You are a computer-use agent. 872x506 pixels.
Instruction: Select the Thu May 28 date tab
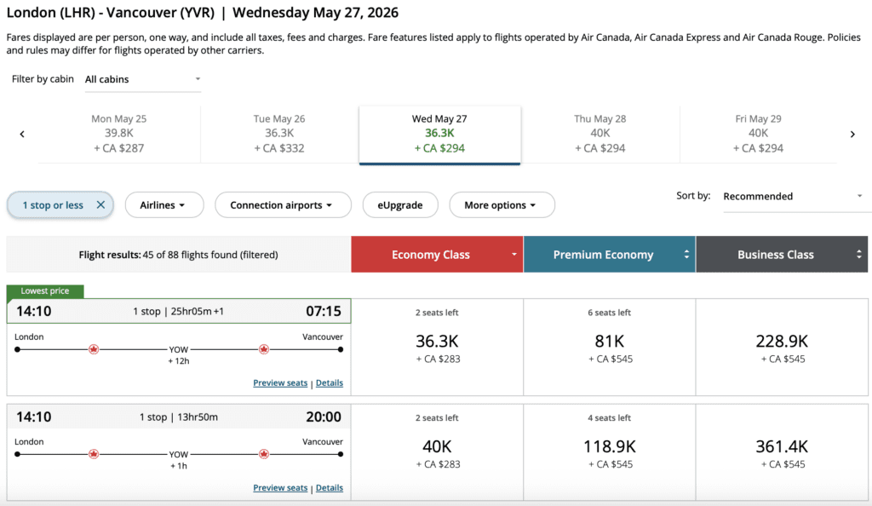tap(599, 134)
